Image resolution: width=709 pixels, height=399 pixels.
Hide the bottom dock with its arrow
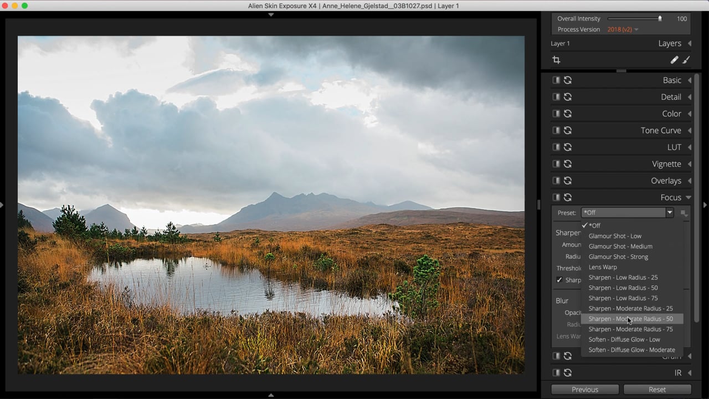[x=271, y=395]
